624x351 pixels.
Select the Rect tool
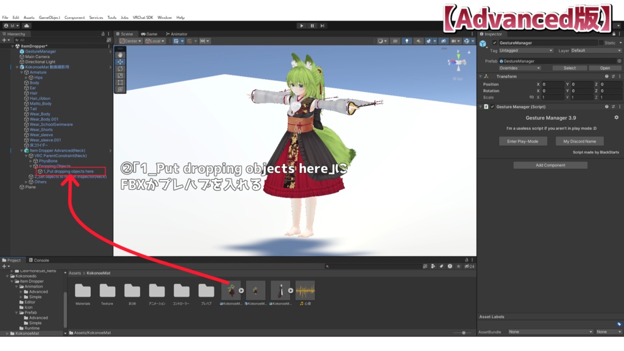[x=120, y=82]
